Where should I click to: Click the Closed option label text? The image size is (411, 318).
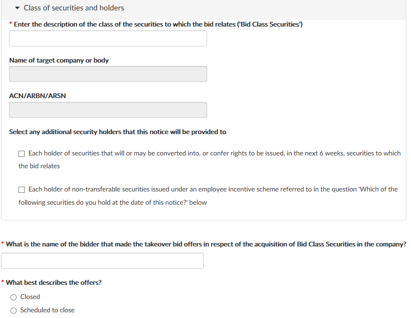(30, 297)
